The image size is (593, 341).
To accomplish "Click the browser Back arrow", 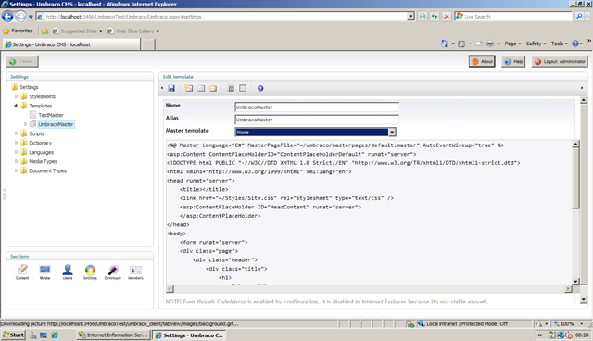I will point(7,17).
